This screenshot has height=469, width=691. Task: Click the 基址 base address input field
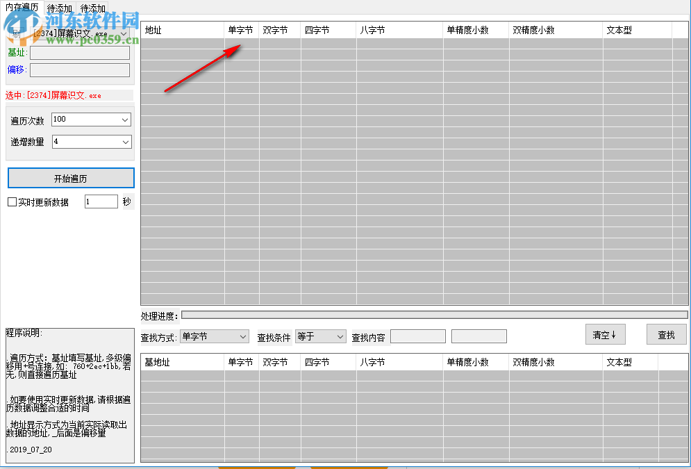point(78,53)
